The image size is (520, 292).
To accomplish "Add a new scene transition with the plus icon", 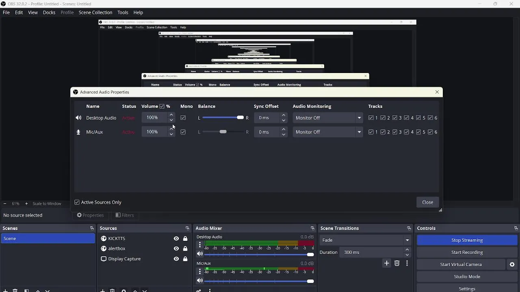I will [387, 263].
